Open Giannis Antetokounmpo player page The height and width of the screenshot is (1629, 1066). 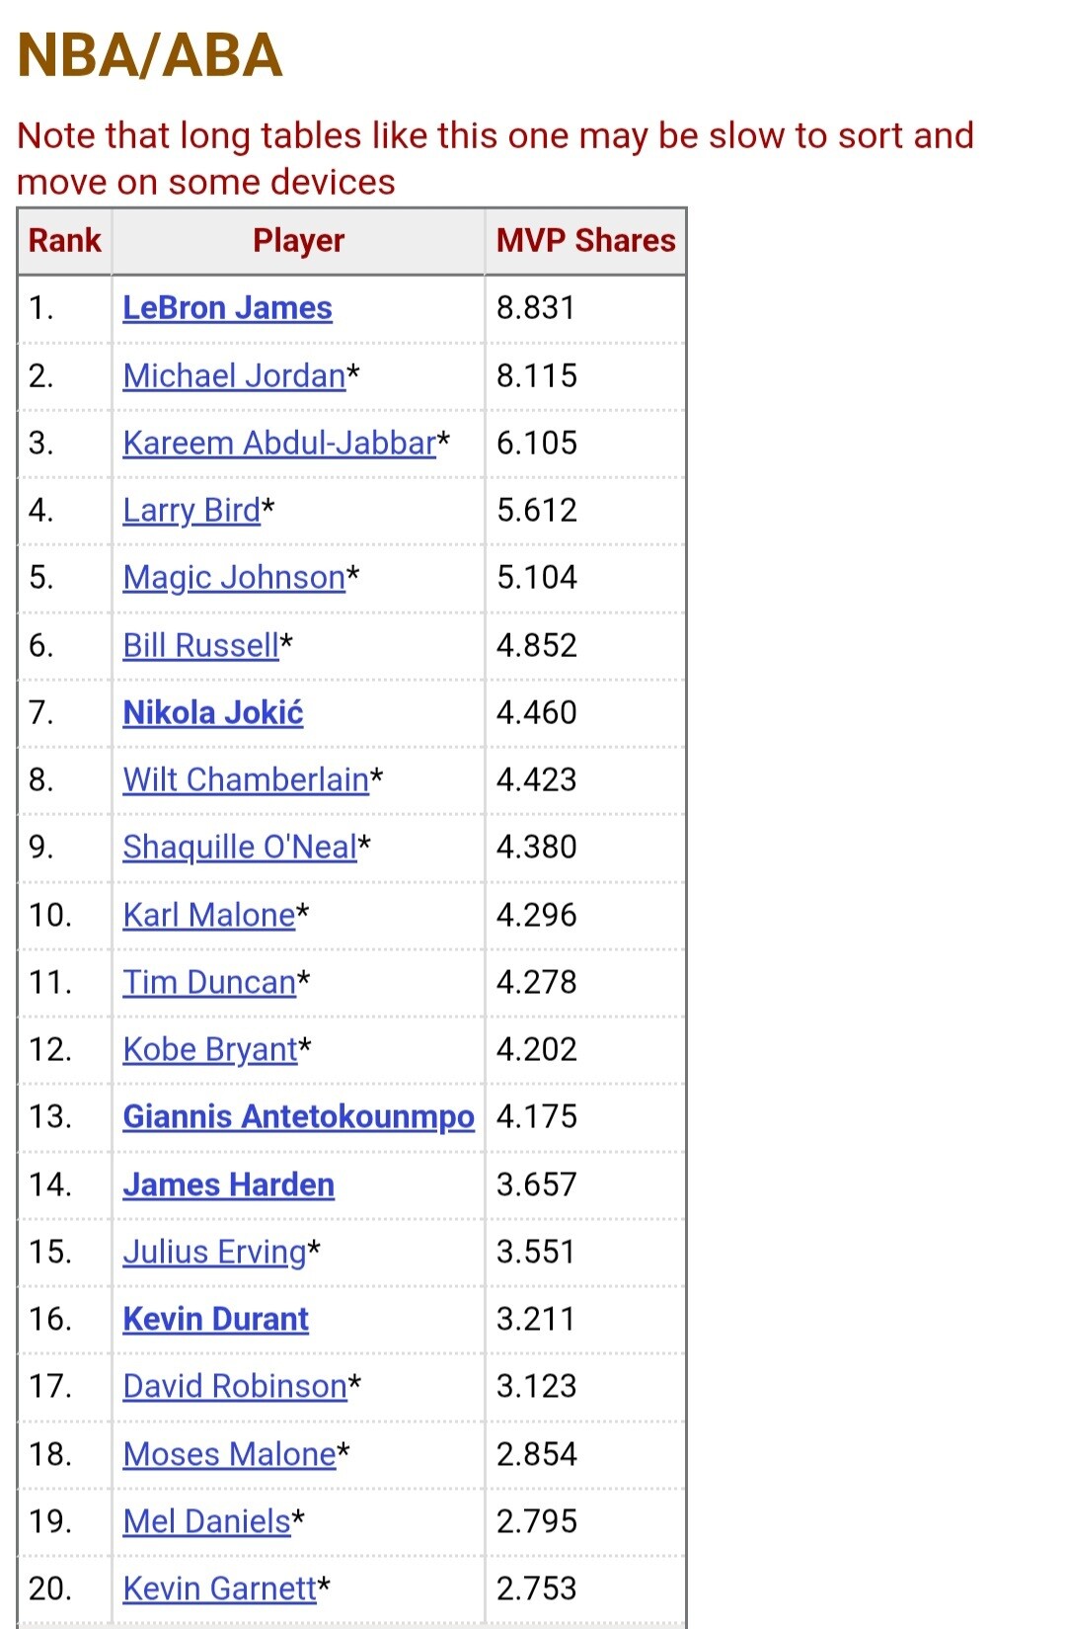click(299, 1116)
